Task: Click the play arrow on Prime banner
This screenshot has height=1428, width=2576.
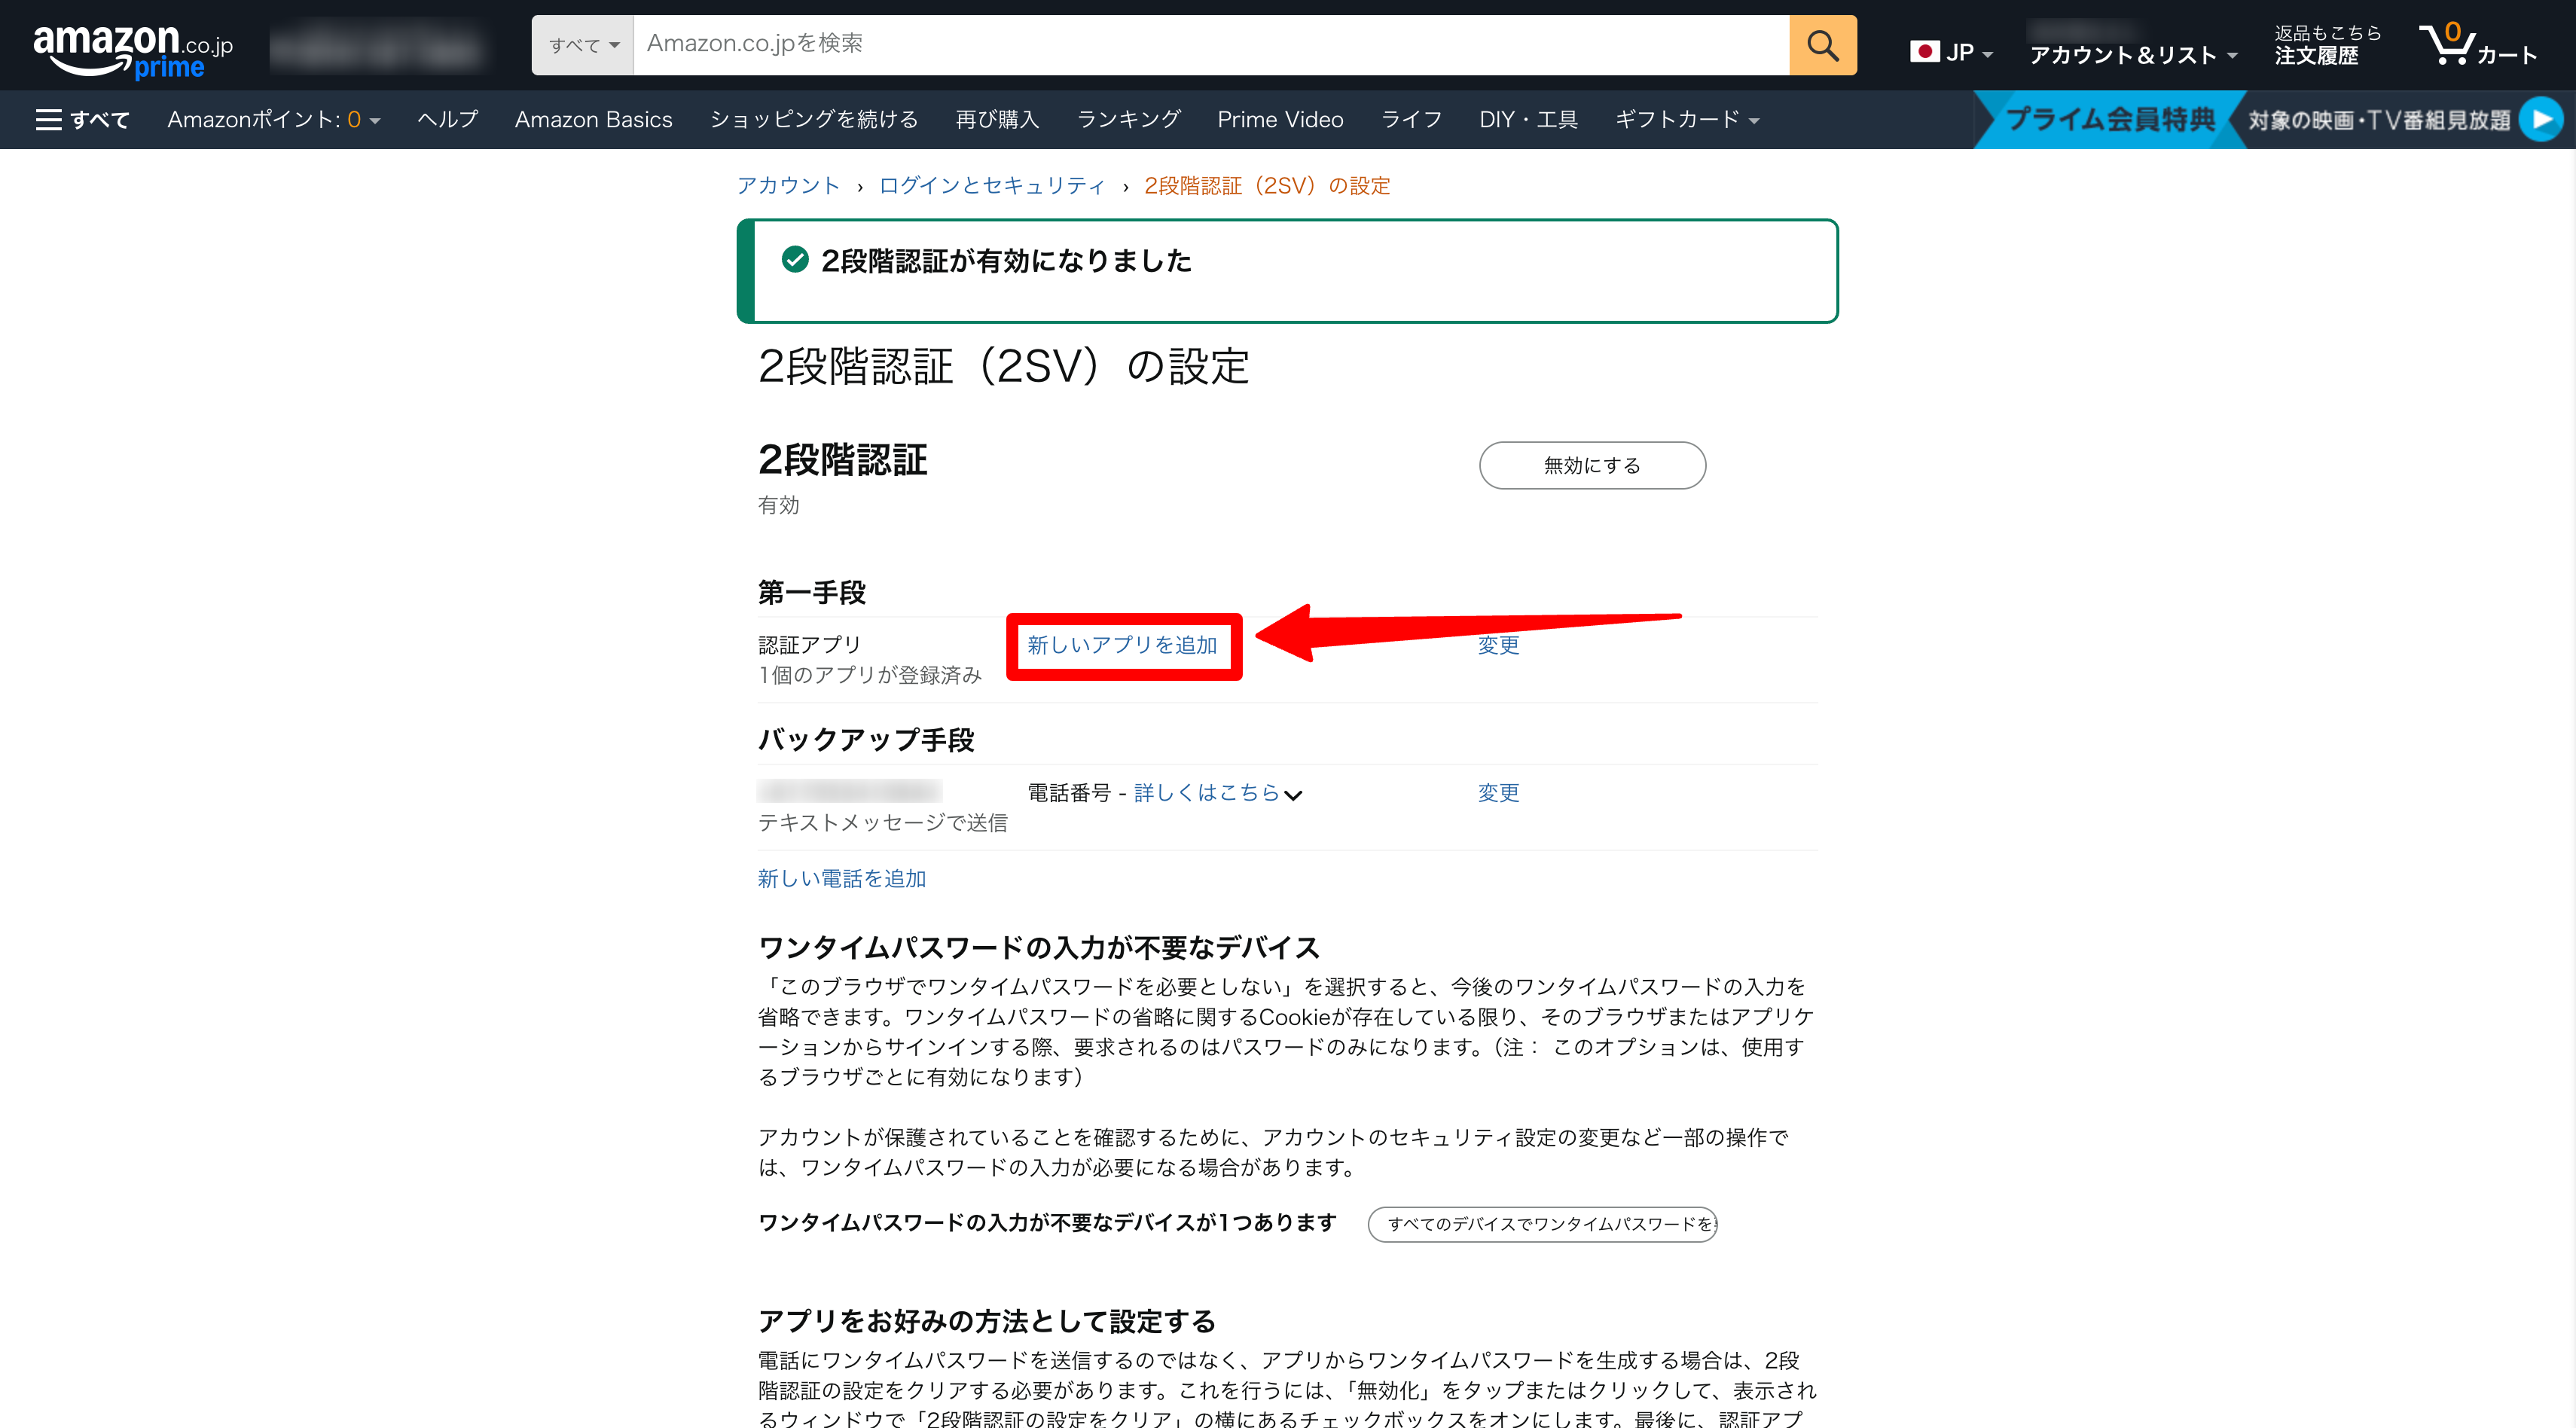Action: pyautogui.click(x=2541, y=120)
